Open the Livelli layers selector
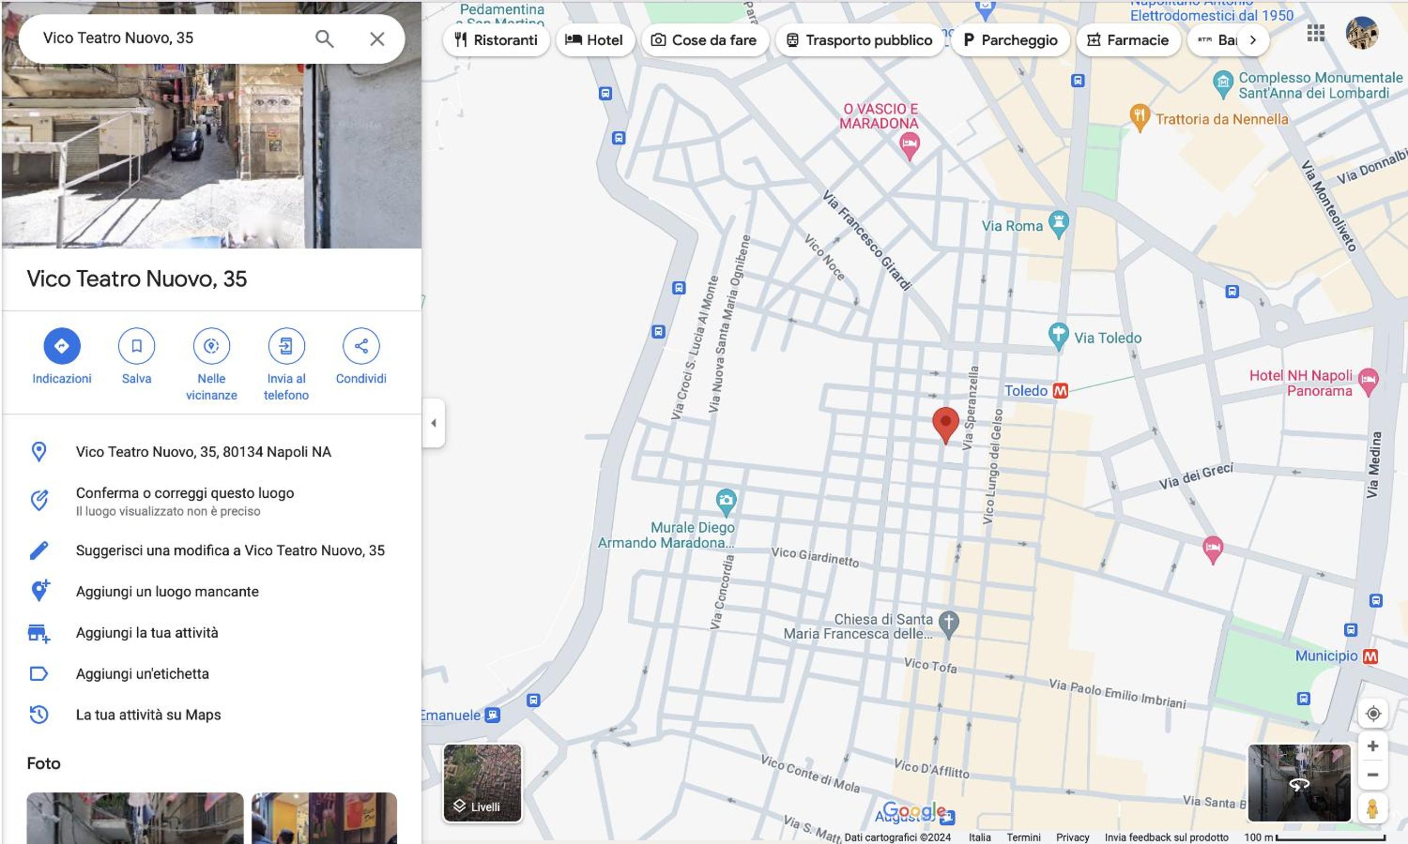 [x=482, y=783]
